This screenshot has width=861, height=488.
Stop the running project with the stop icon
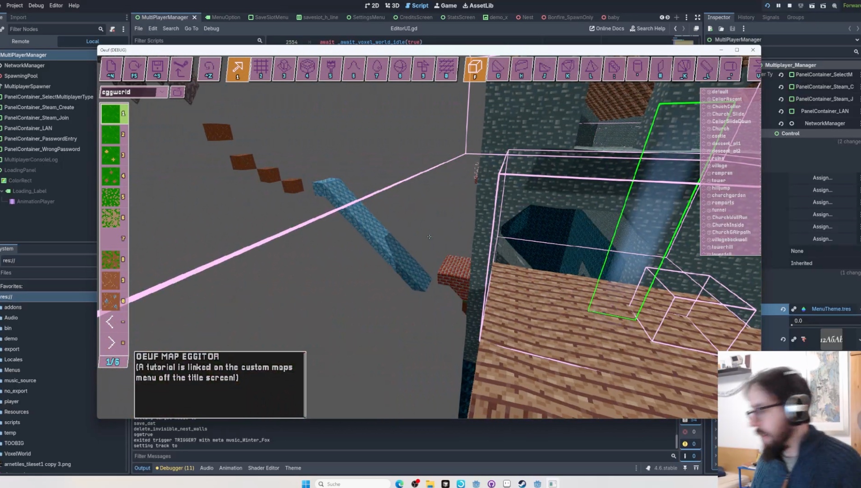(789, 5)
